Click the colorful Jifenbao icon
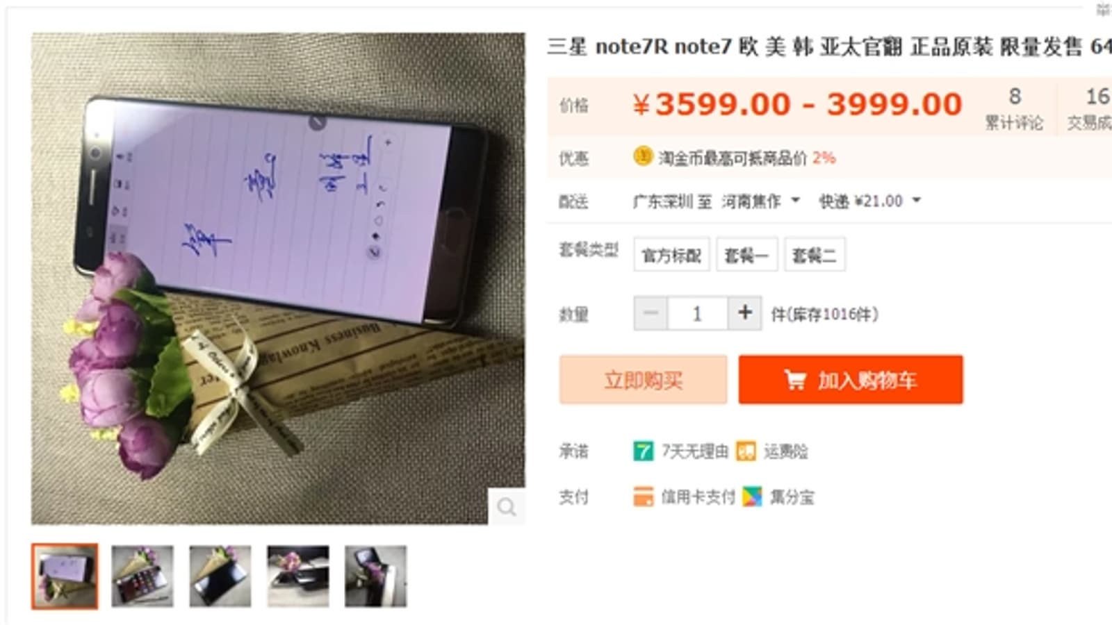The image size is (1112, 625). coord(752,497)
